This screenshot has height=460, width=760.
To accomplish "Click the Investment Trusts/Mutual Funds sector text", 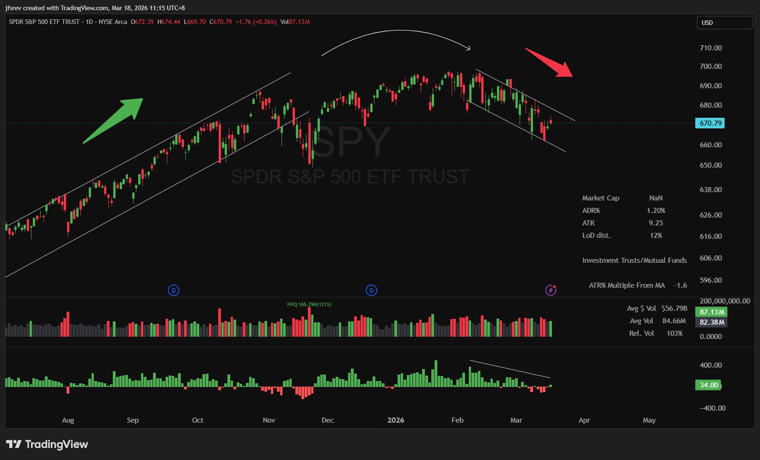I will tap(634, 260).
